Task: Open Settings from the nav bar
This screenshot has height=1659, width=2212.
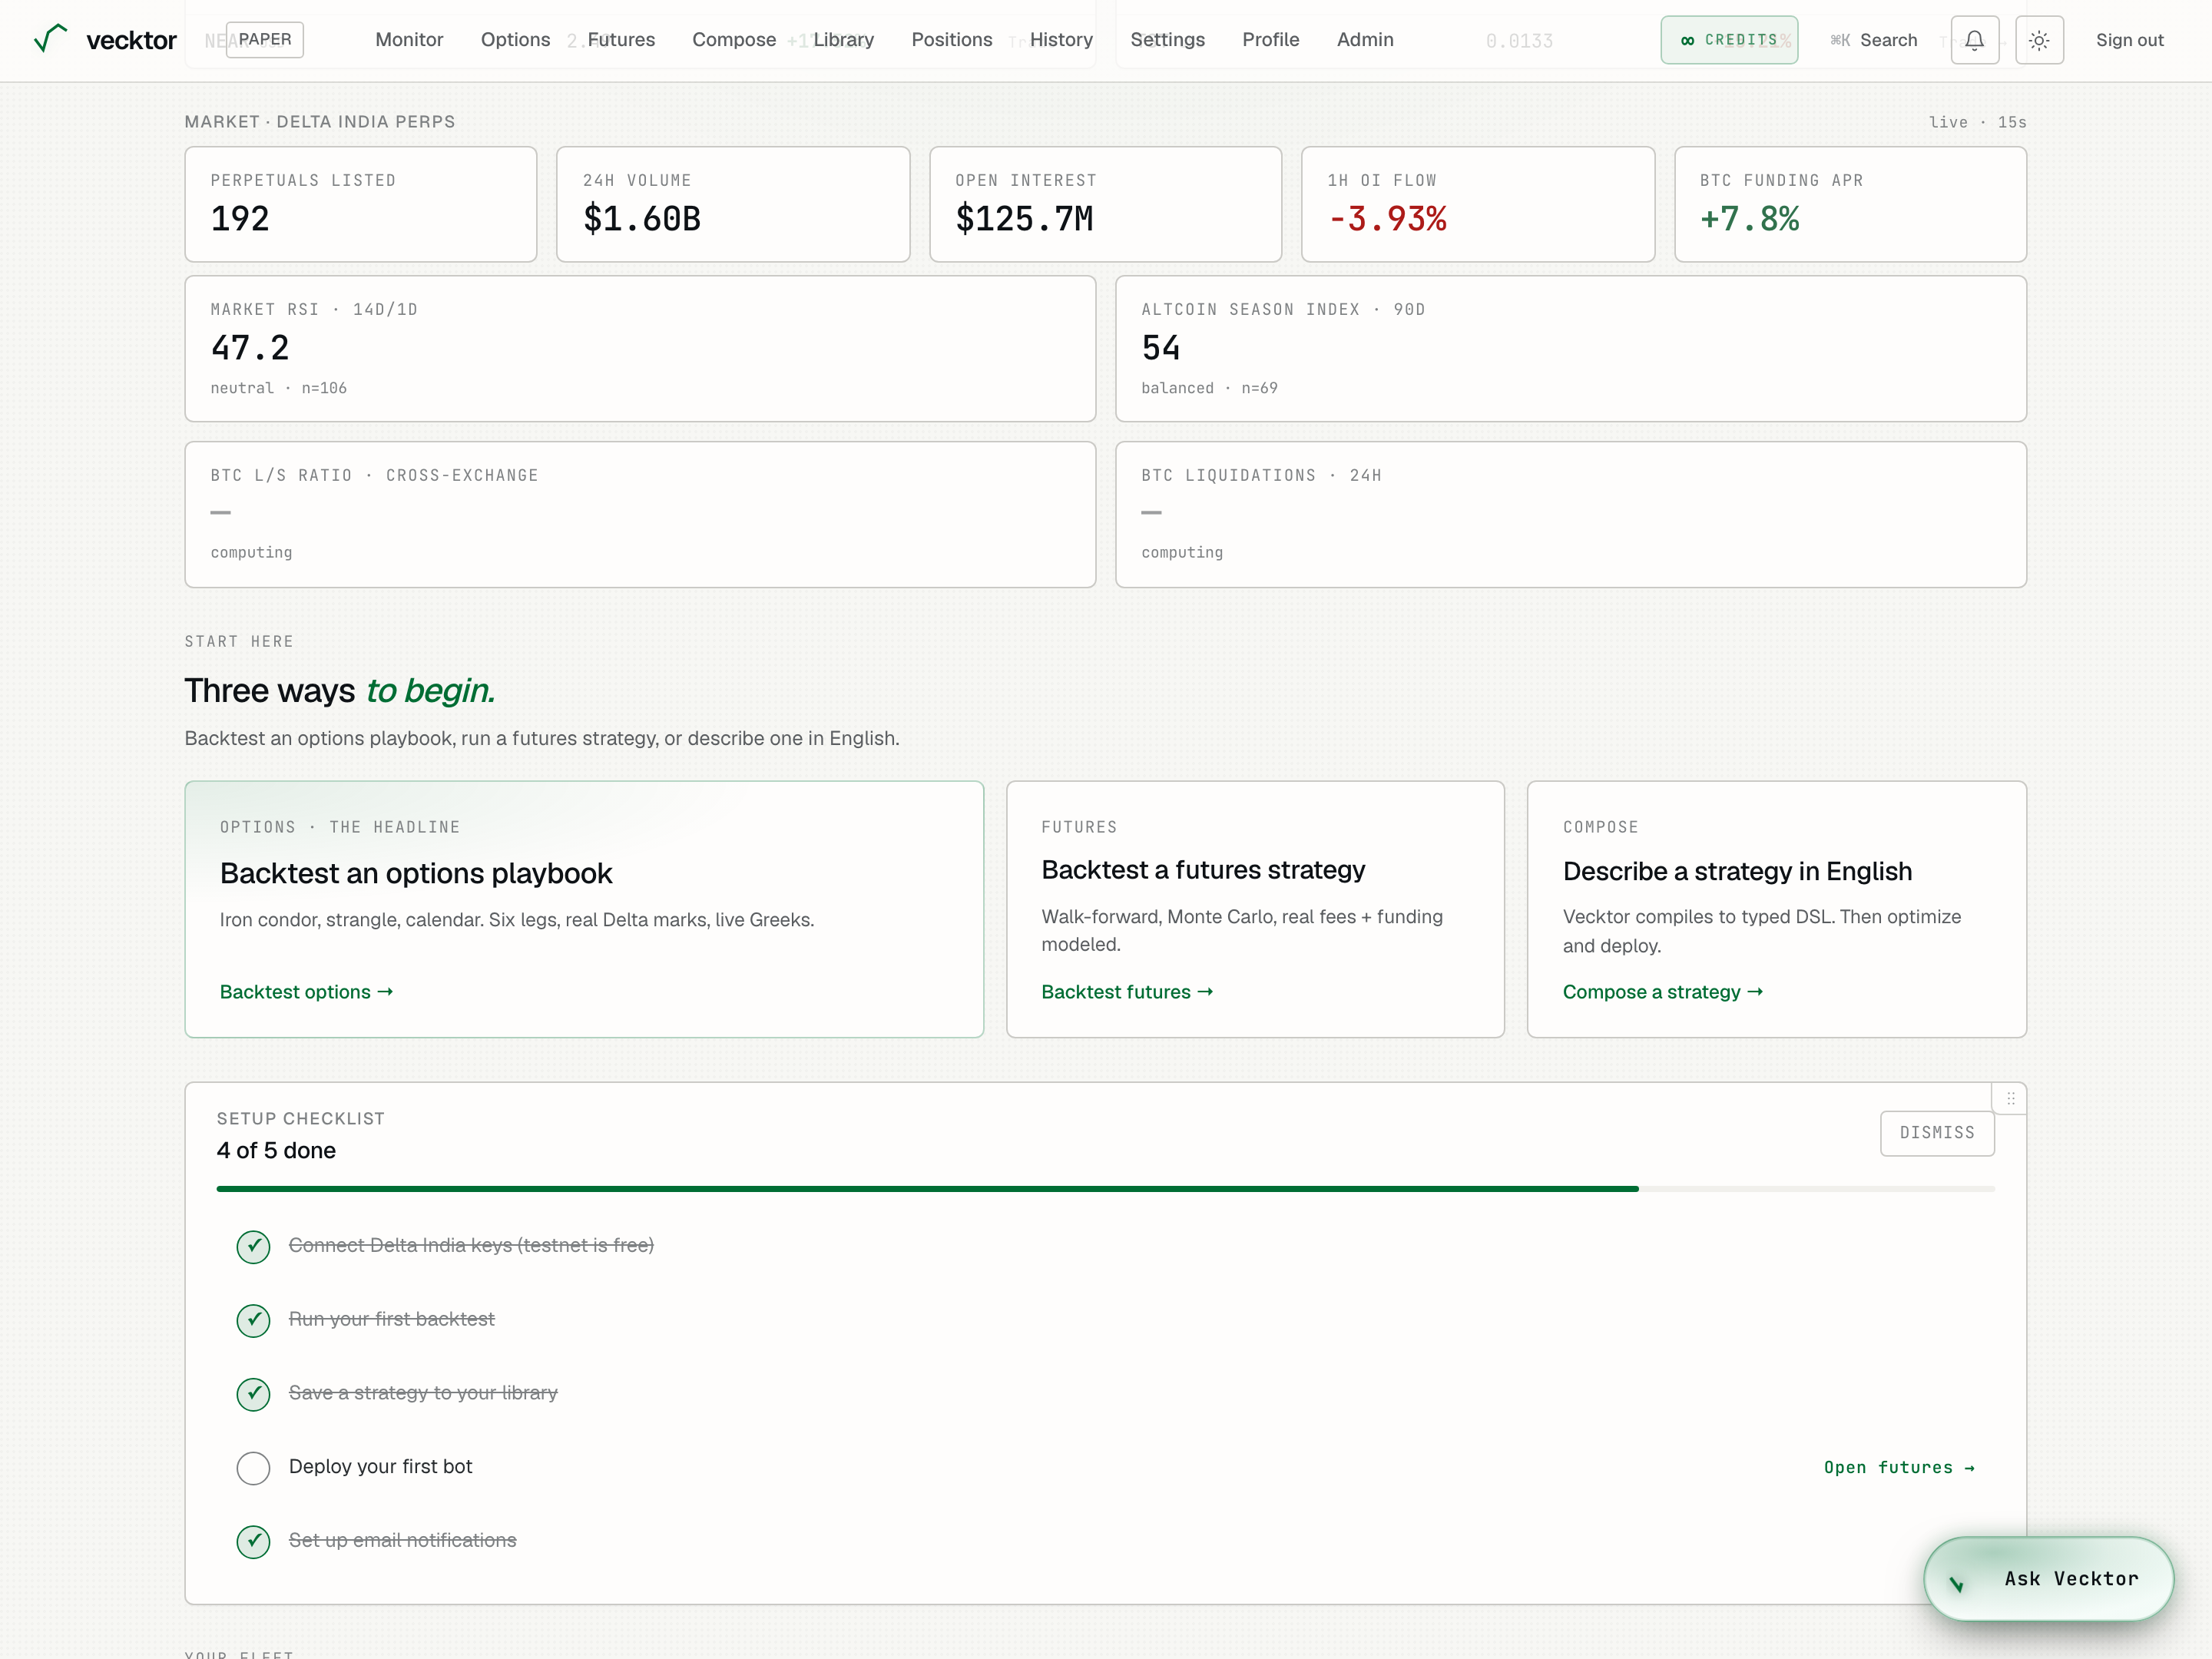Action: (1167, 40)
